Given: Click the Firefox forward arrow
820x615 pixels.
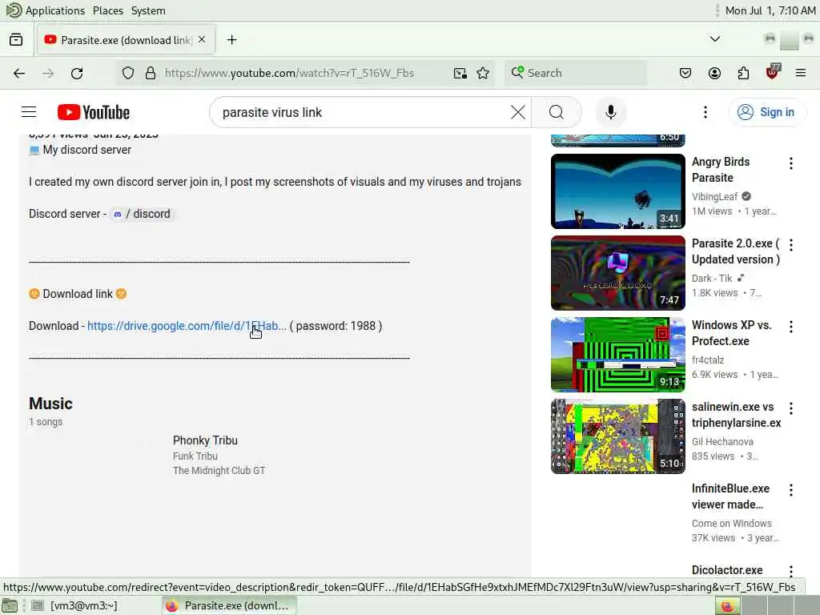Looking at the screenshot, I should pyautogui.click(x=48, y=73).
